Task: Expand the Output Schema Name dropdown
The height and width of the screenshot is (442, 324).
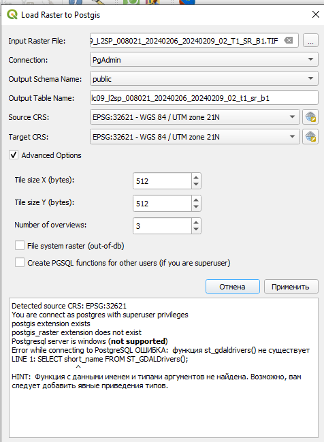Action: pos(204,78)
